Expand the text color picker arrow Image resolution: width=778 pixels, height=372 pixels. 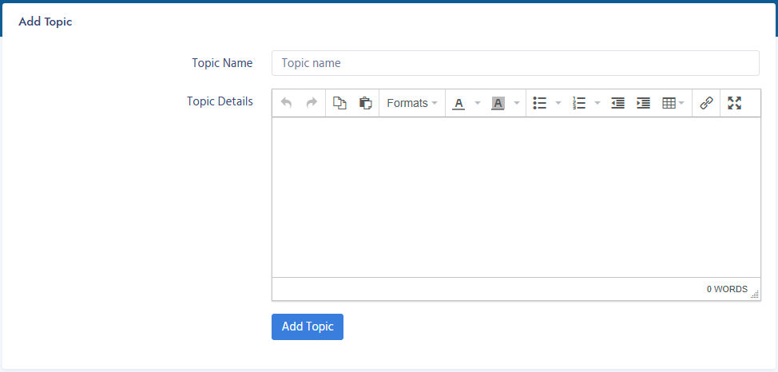pyautogui.click(x=477, y=103)
